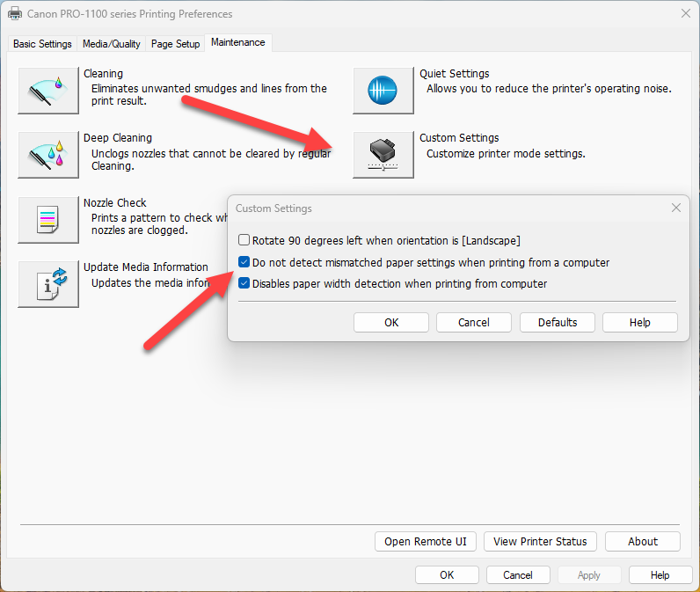This screenshot has height=592, width=700.
Task: Click the printer icon in title bar
Action: coord(15,14)
